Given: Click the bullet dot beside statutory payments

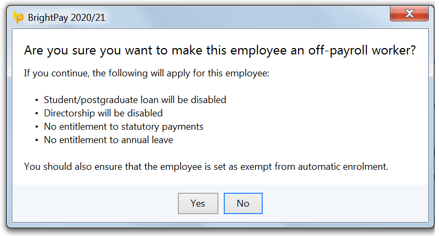Looking at the screenshot, I should click(x=37, y=127).
